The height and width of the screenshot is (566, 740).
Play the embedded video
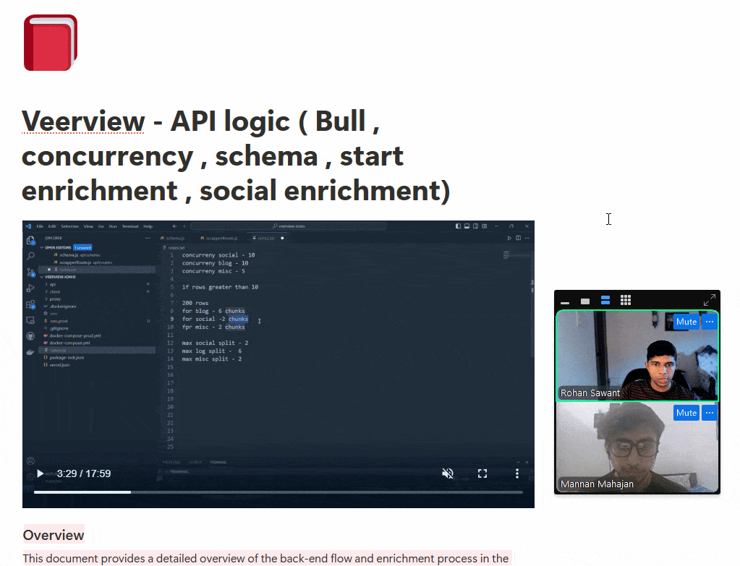(40, 473)
